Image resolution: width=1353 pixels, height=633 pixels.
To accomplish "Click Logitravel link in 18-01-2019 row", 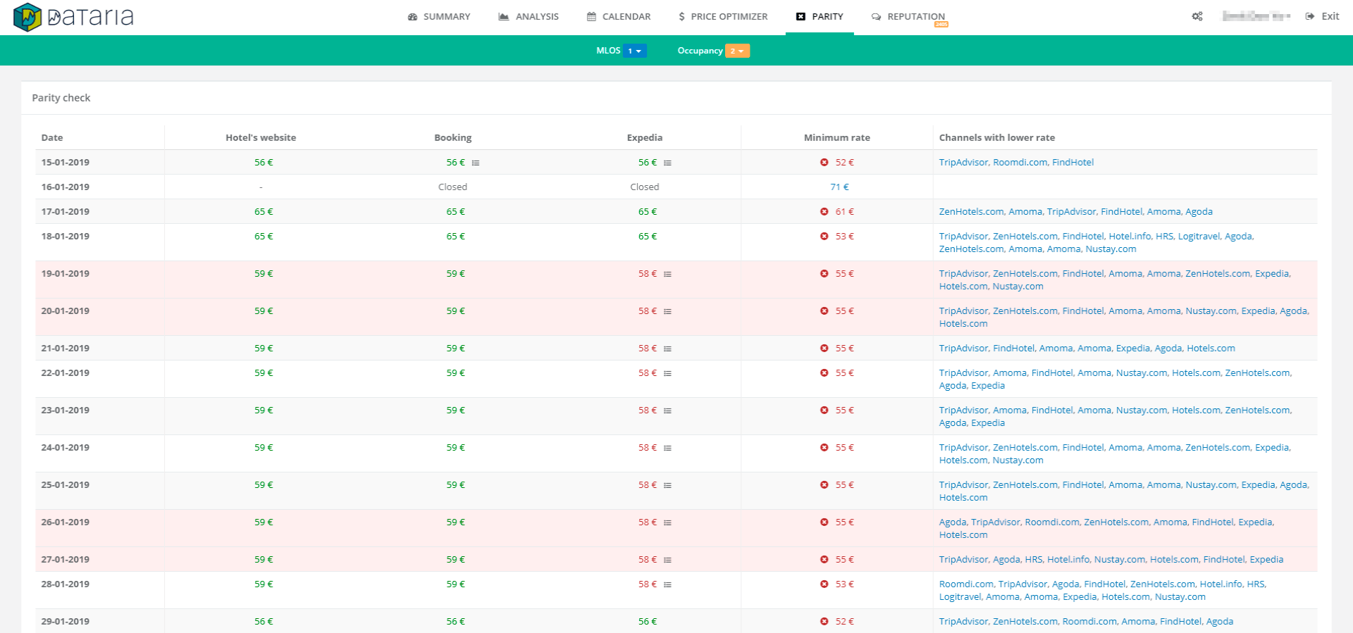I will tap(1199, 236).
